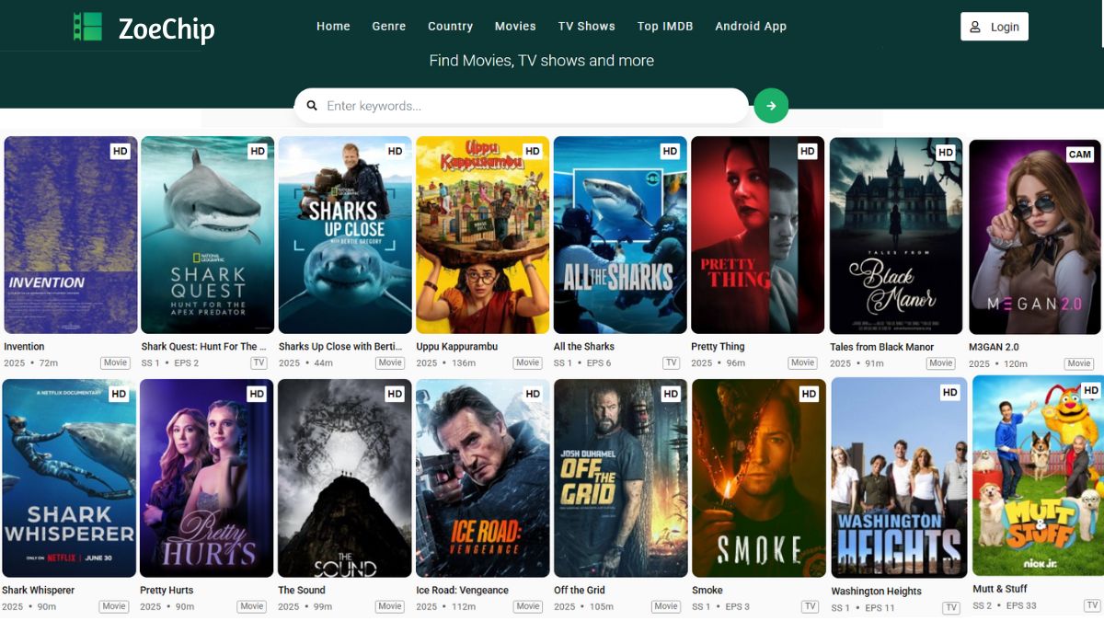Go to the Movies section
This screenshot has height=621, width=1104.
[515, 26]
